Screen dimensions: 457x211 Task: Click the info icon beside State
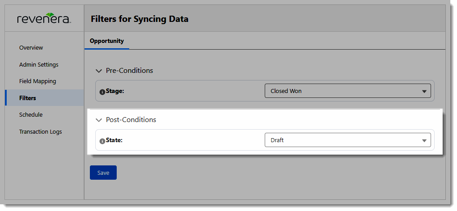click(102, 141)
